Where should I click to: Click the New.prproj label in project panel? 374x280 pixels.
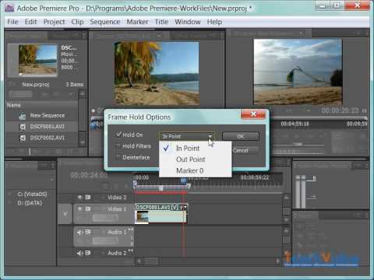pyautogui.click(x=36, y=85)
